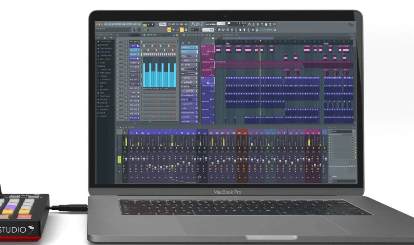Viewport: 414px width, 245px height.
Task: Mute the Vocal playlist track LED
Action: point(213,52)
